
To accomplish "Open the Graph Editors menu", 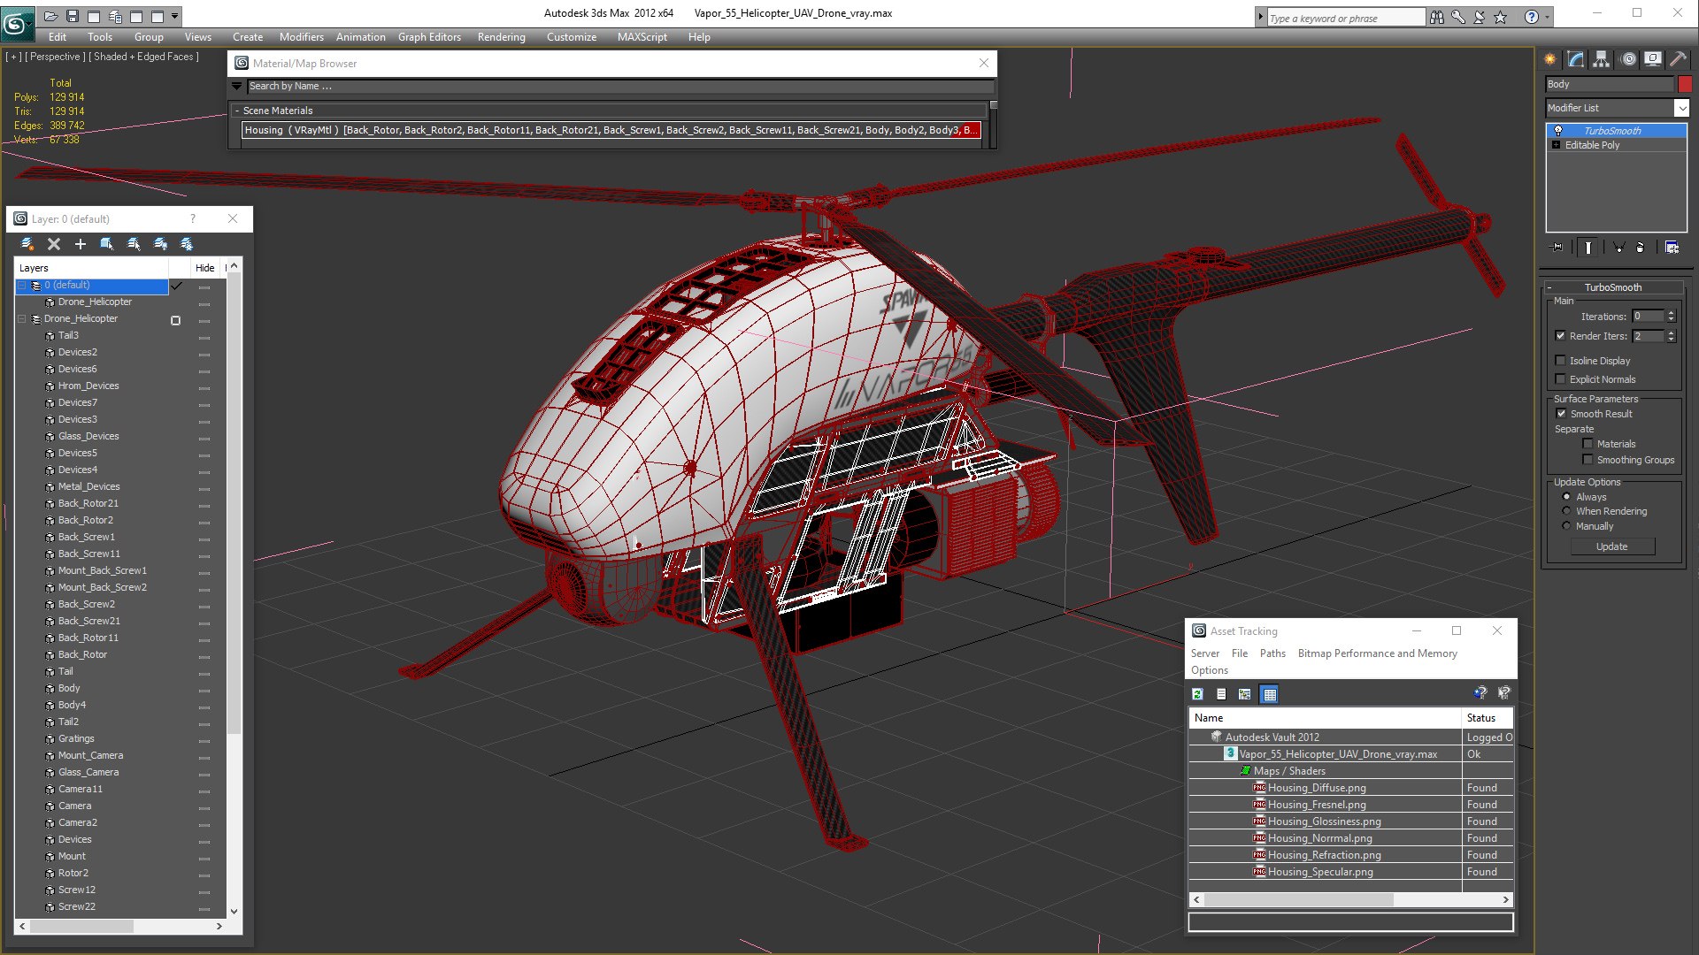I will pos(429,37).
